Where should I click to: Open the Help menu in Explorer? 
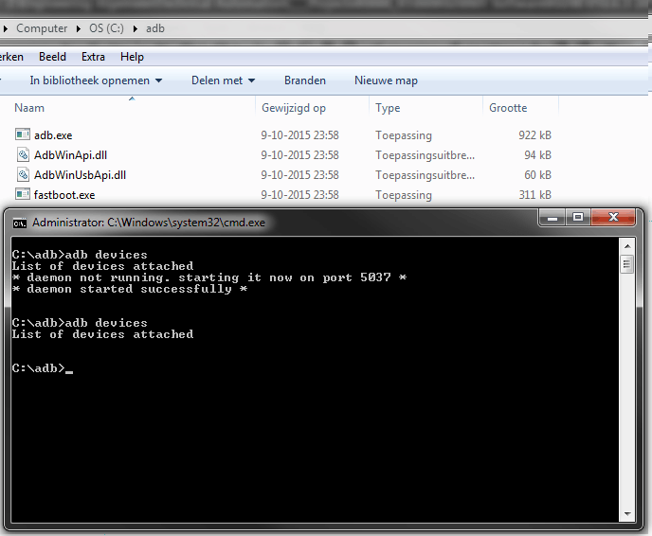click(133, 57)
